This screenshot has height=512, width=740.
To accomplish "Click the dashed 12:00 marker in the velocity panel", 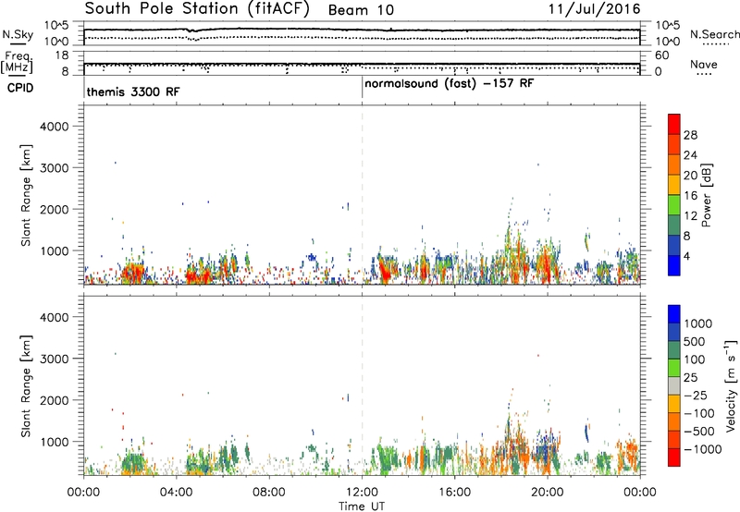I will (362, 385).
